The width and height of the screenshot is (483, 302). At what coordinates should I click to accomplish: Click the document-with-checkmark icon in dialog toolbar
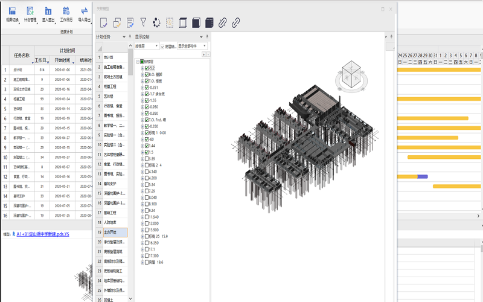tap(104, 23)
